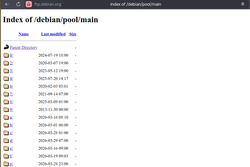Sort the listing by Name
This screenshot has height=167, width=250.
tap(24, 34)
